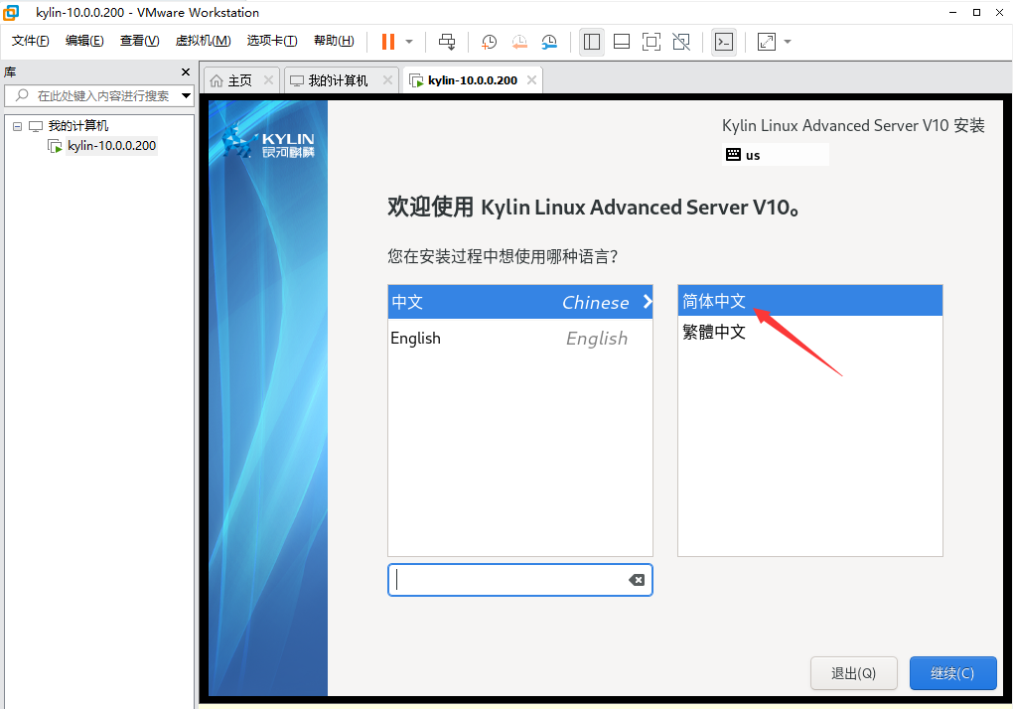Select 我的计算机 in the library tree
Image resolution: width=1013 pixels, height=709 pixels.
pyautogui.click(x=78, y=126)
